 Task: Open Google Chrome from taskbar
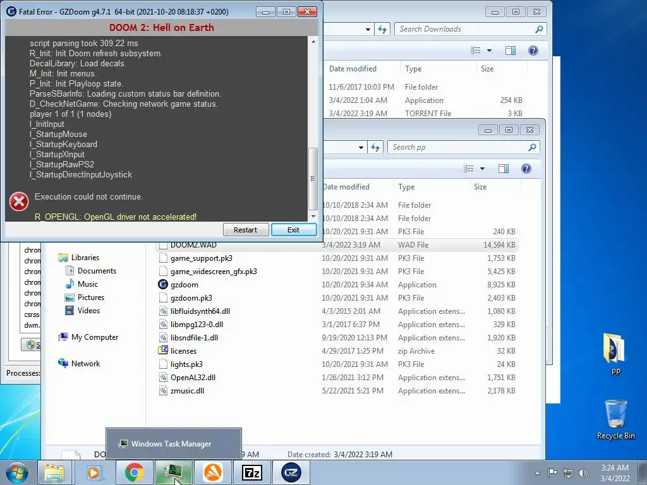point(134,472)
